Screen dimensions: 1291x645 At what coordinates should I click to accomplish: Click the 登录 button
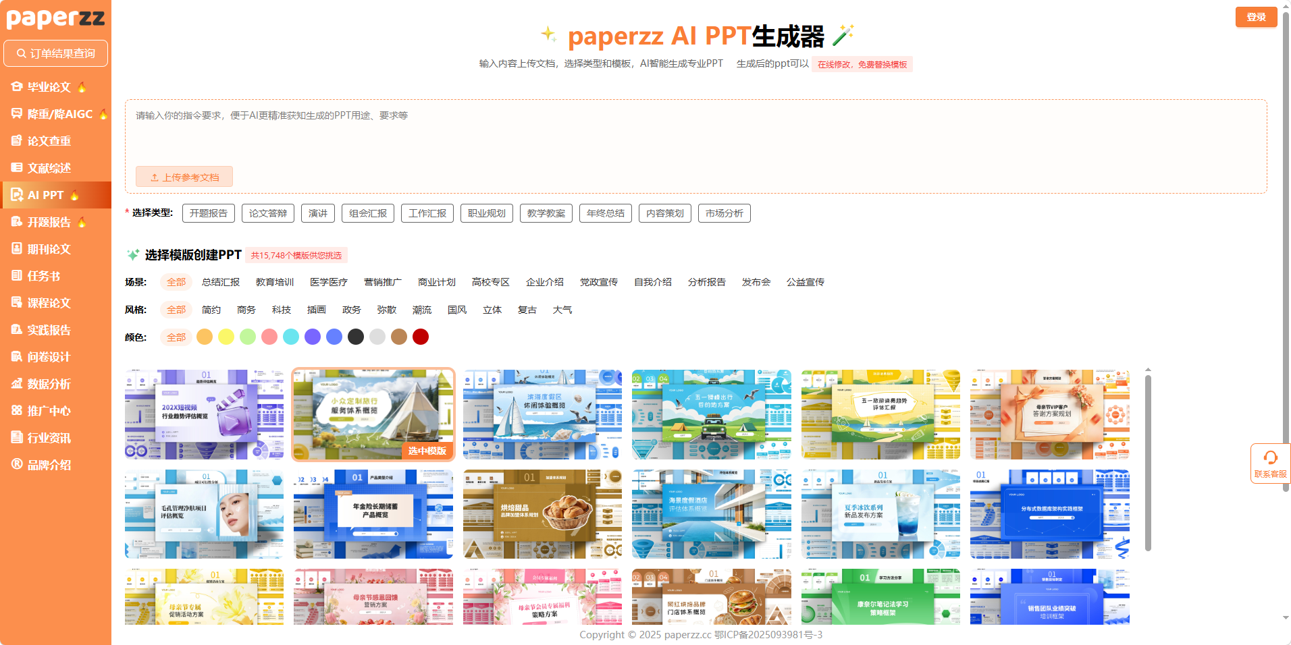click(1256, 17)
